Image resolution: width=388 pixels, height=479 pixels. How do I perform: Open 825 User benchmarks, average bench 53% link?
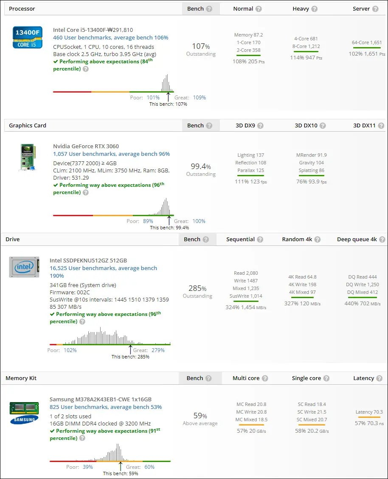coord(106,407)
